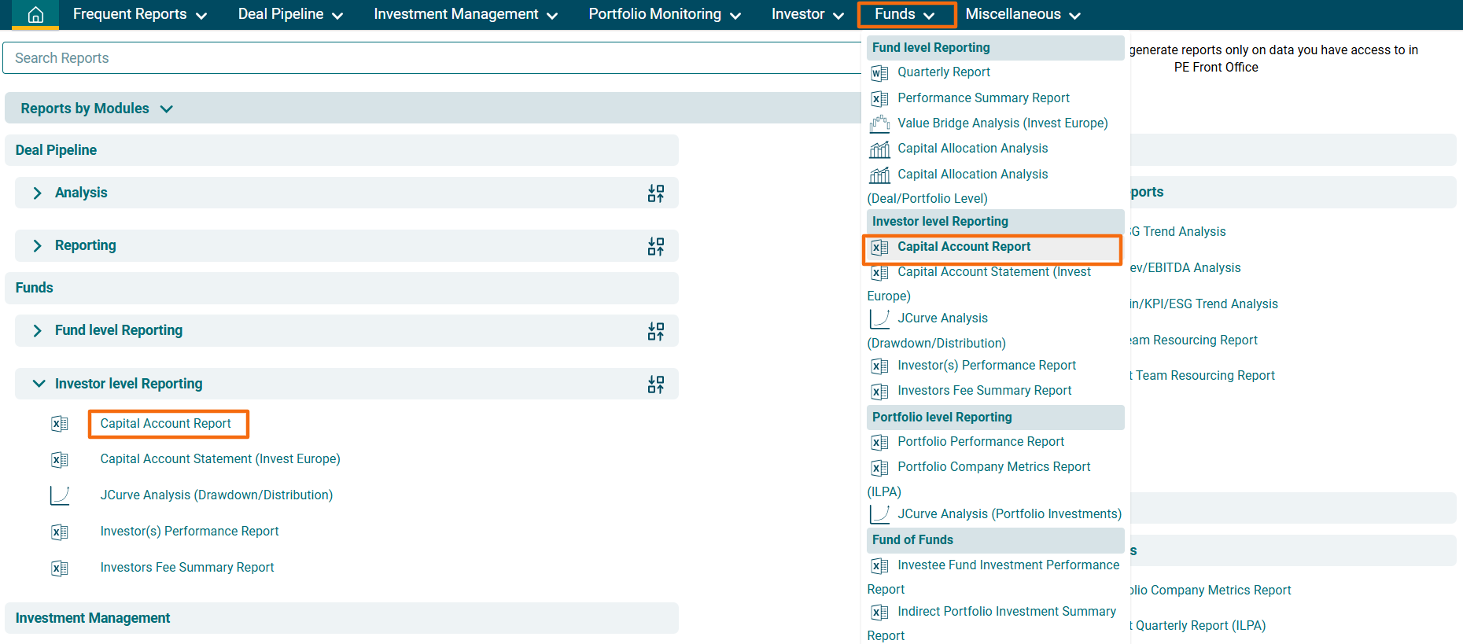Image resolution: width=1463 pixels, height=644 pixels.
Task: Expand the Analysis section under Deal Pipeline
Action: (37, 193)
